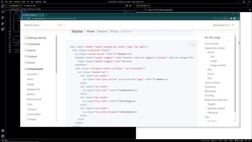The image size is (252, 142).
Task: Open the Button group docs link
Action: point(34,99)
